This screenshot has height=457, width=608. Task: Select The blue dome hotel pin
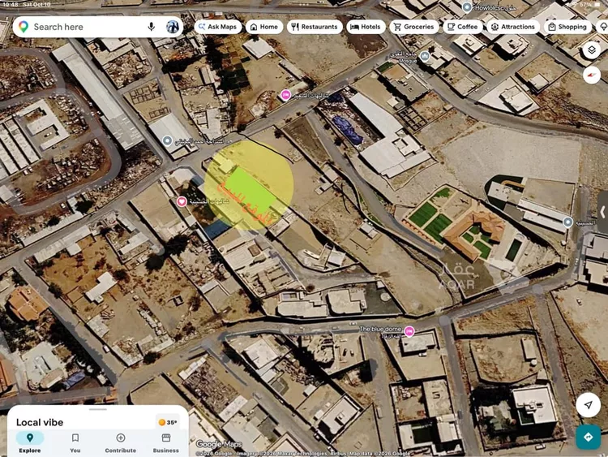point(409,331)
